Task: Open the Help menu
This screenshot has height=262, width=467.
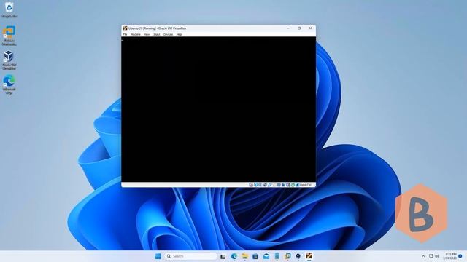Action: point(179,34)
